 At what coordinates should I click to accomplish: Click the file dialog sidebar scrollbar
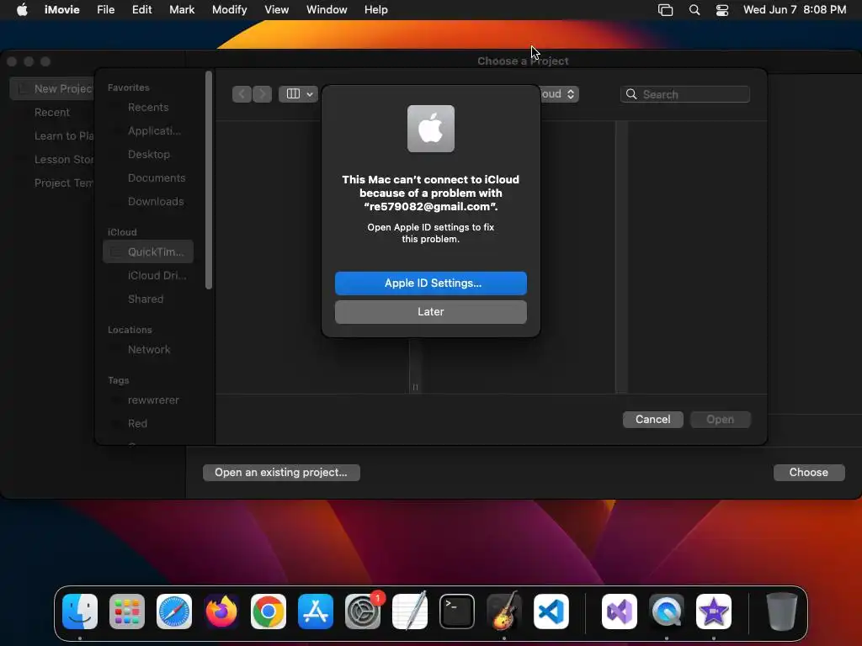point(209,180)
